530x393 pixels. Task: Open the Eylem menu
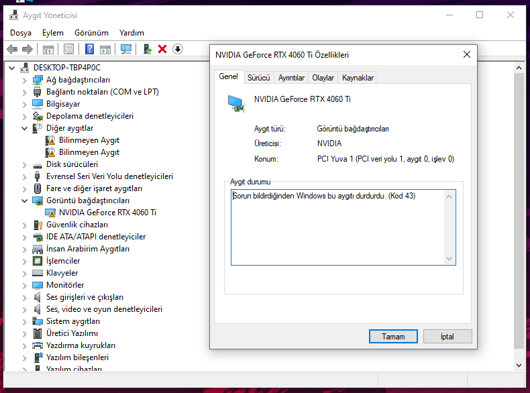point(53,33)
